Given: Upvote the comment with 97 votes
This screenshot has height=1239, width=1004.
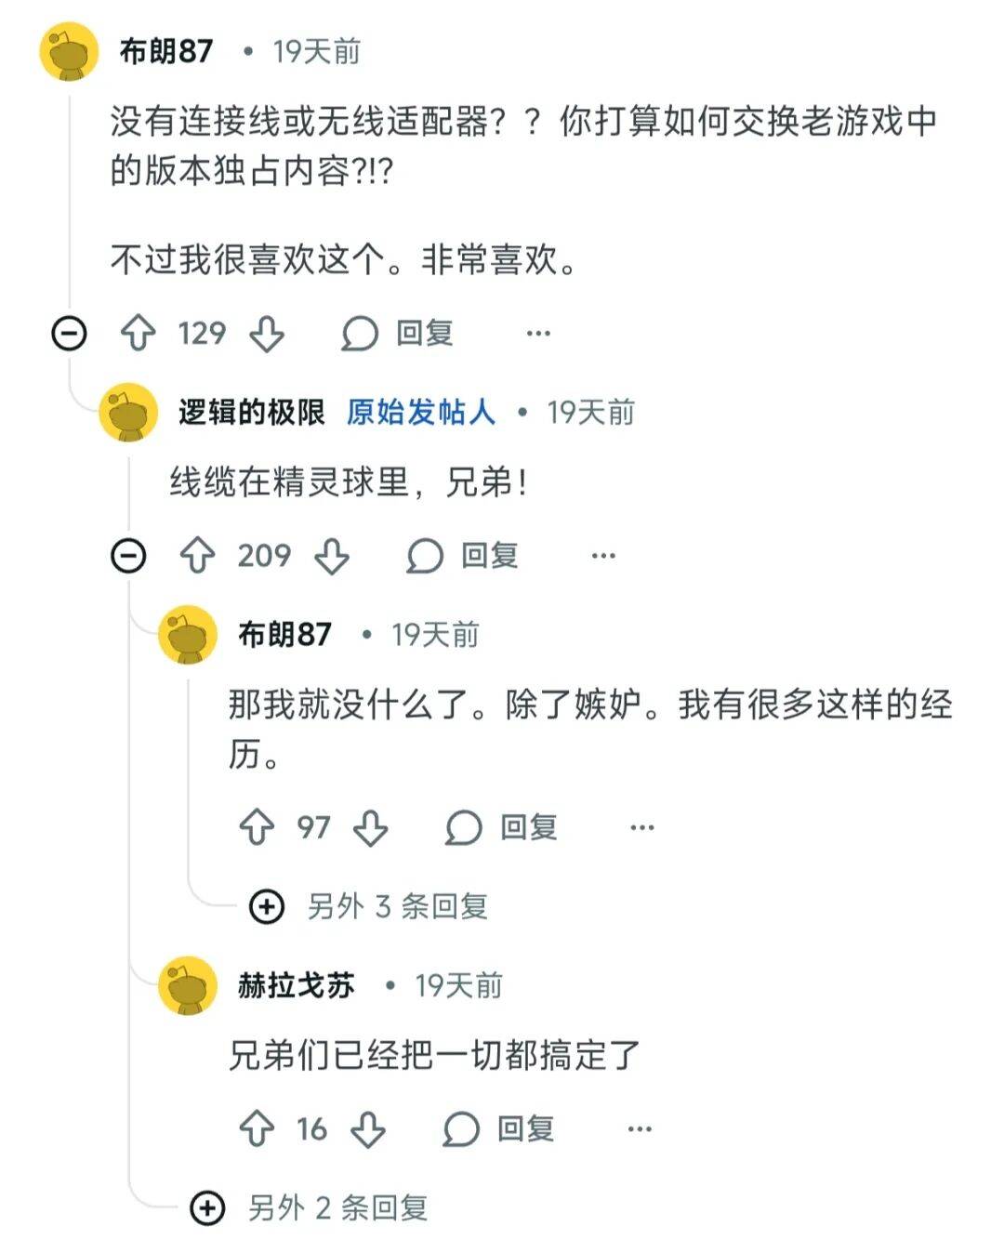Looking at the screenshot, I should pos(257,826).
